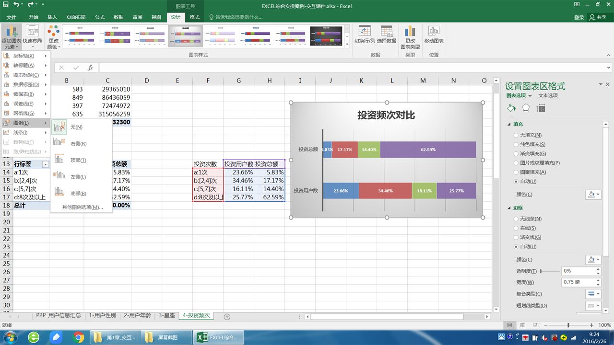Open the Change Colors palette

[x=53, y=37]
